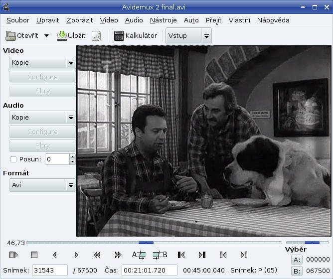This screenshot has width=333, height=279.
Task: Click the jog shuttle slider near Výběr
Action: pyautogui.click(x=307, y=243)
